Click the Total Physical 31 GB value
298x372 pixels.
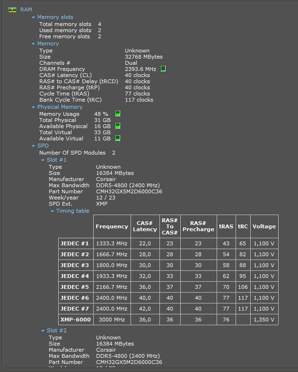[103, 120]
